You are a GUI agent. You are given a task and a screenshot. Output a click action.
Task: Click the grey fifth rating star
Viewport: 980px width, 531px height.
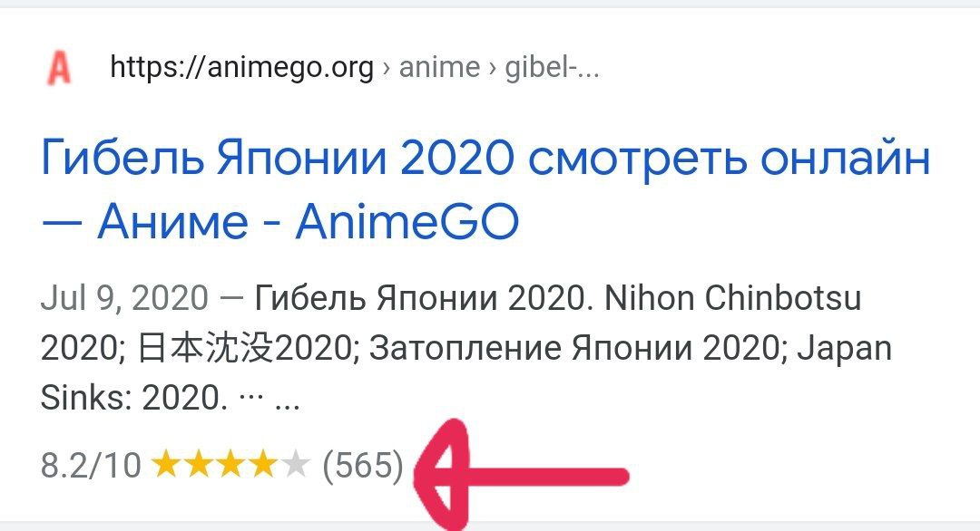point(295,465)
